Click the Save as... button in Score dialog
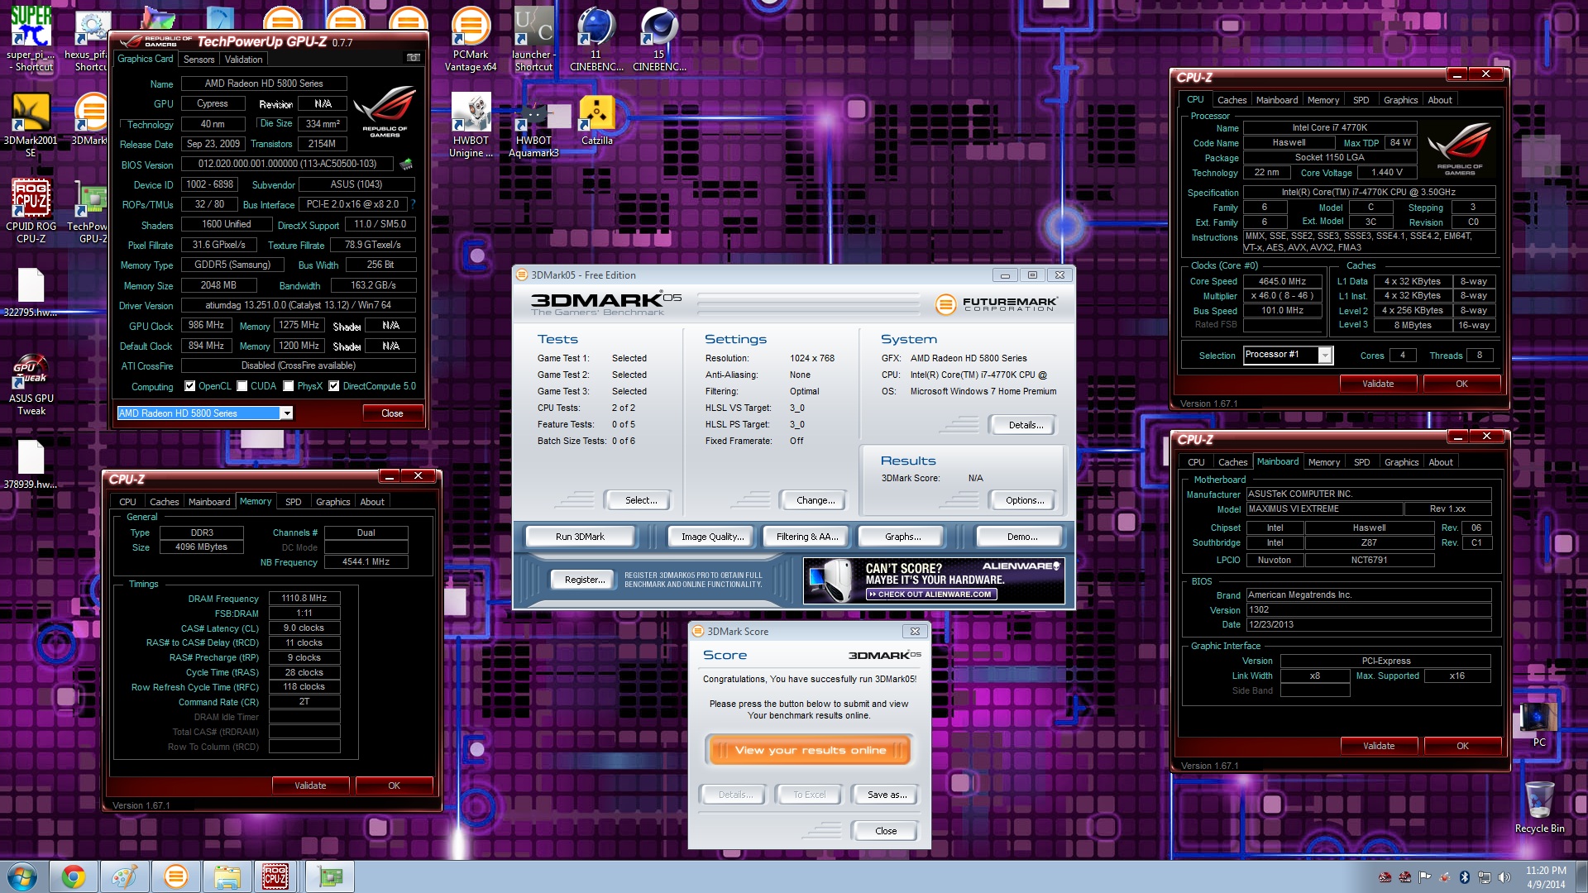This screenshot has width=1588, height=893. 887,795
